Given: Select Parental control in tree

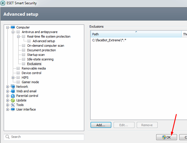Looking at the screenshot, I should tap(27, 96).
